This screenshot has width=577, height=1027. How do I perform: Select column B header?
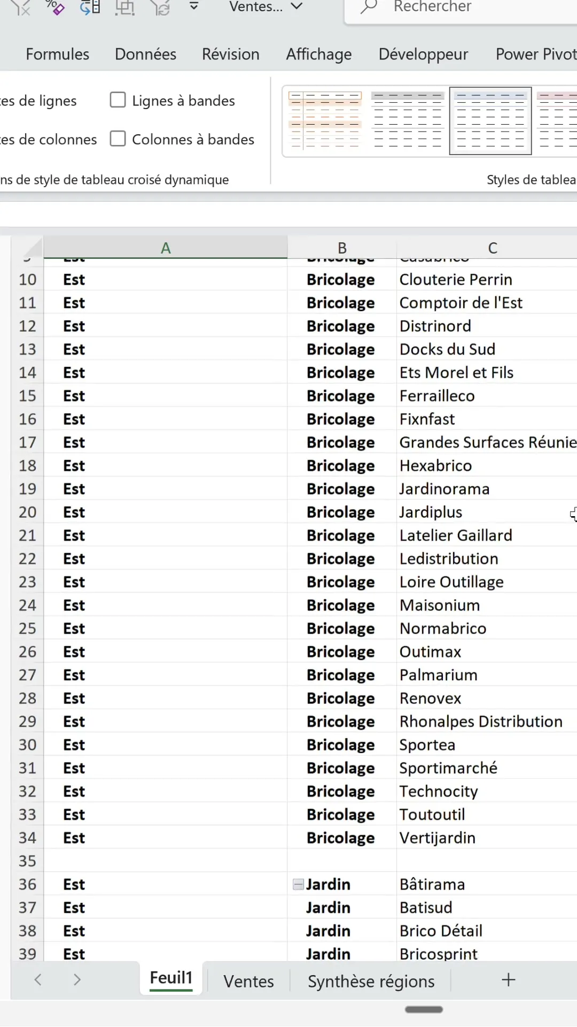[x=342, y=248]
